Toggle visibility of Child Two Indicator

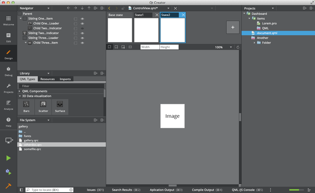coord(82,28)
